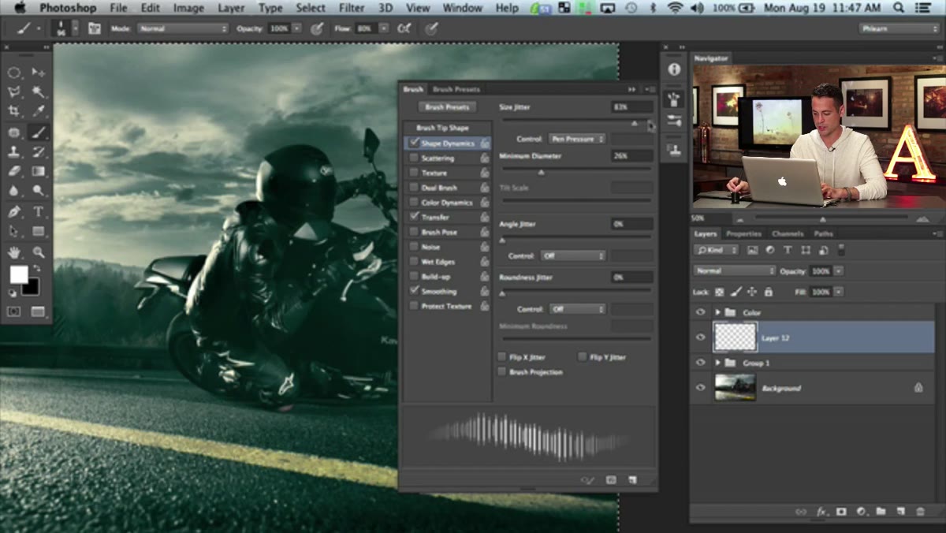946x533 pixels.
Task: Lock transparent pixels icon in Layers panel
Action: pyautogui.click(x=719, y=292)
